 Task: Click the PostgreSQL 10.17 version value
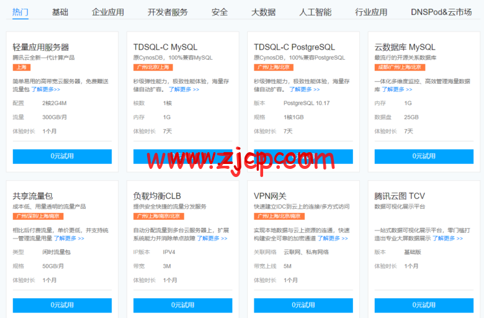coord(307,103)
